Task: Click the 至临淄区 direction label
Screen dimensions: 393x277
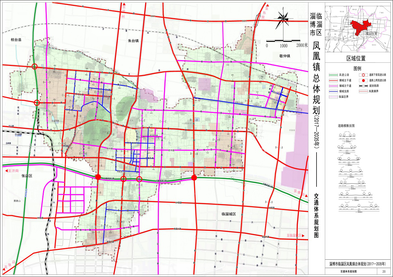Action: (294, 236)
